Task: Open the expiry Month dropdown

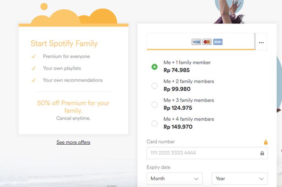Action: click(174, 179)
